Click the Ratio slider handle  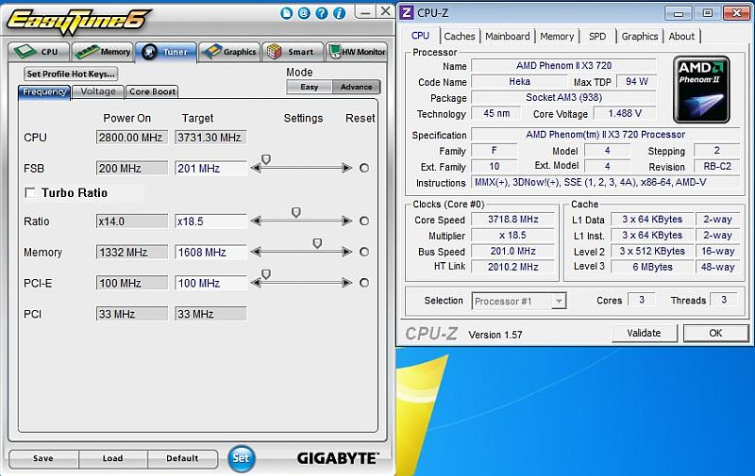click(x=296, y=213)
